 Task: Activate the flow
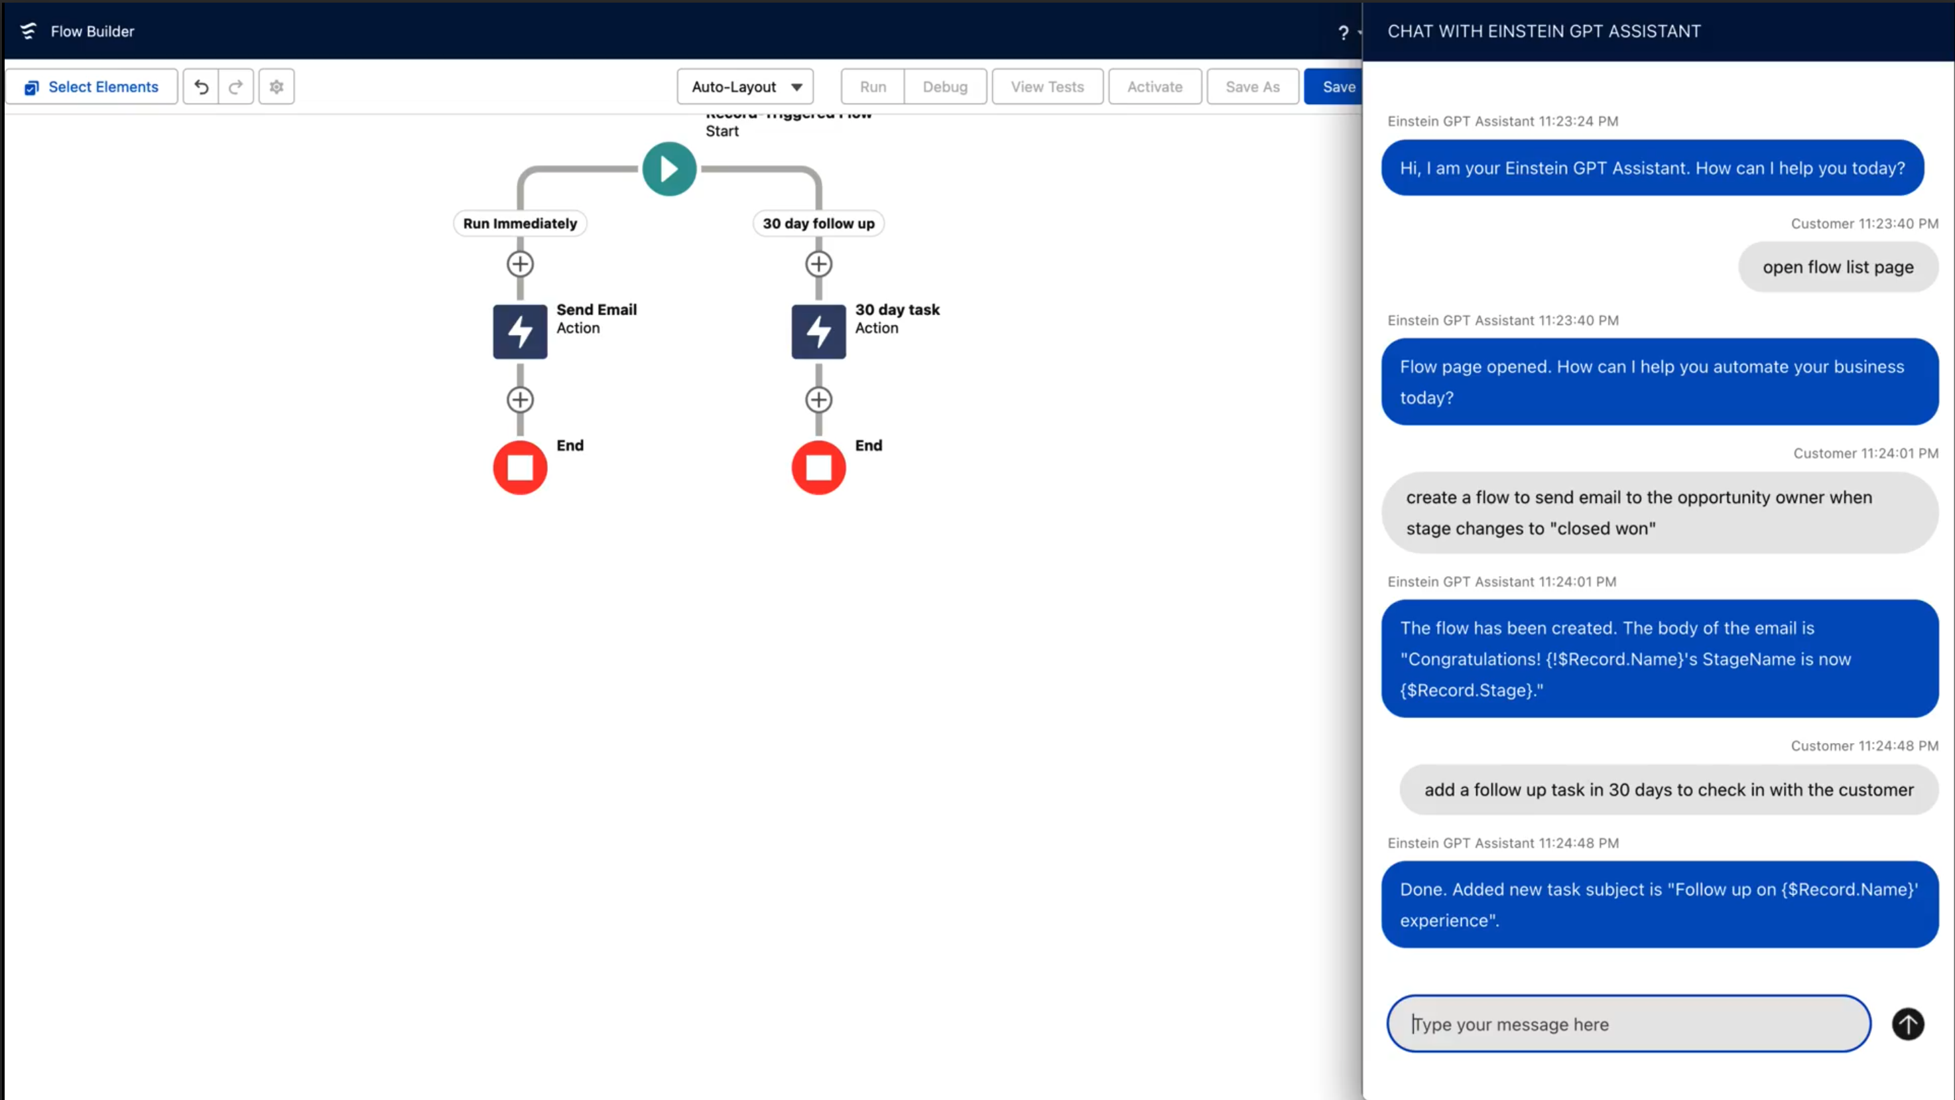(1155, 86)
